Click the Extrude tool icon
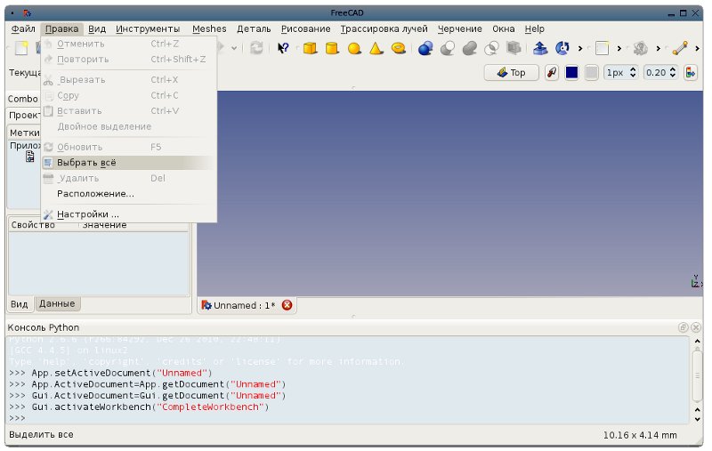The width and height of the screenshot is (712, 451). [540, 48]
